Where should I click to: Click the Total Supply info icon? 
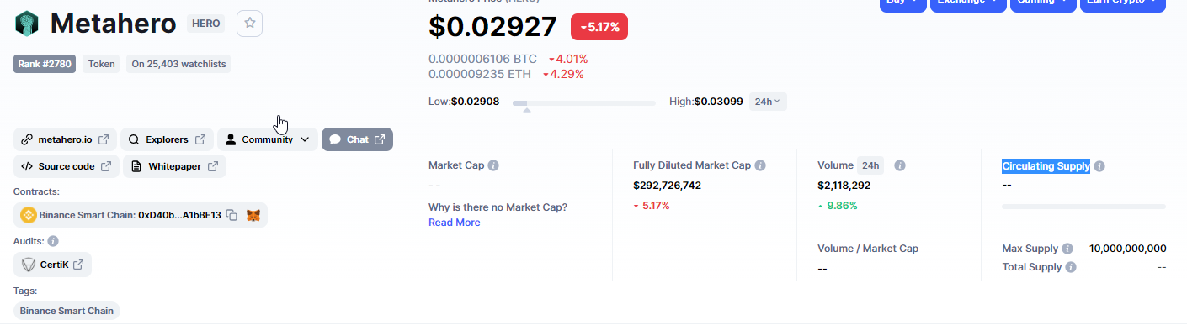click(x=1071, y=267)
